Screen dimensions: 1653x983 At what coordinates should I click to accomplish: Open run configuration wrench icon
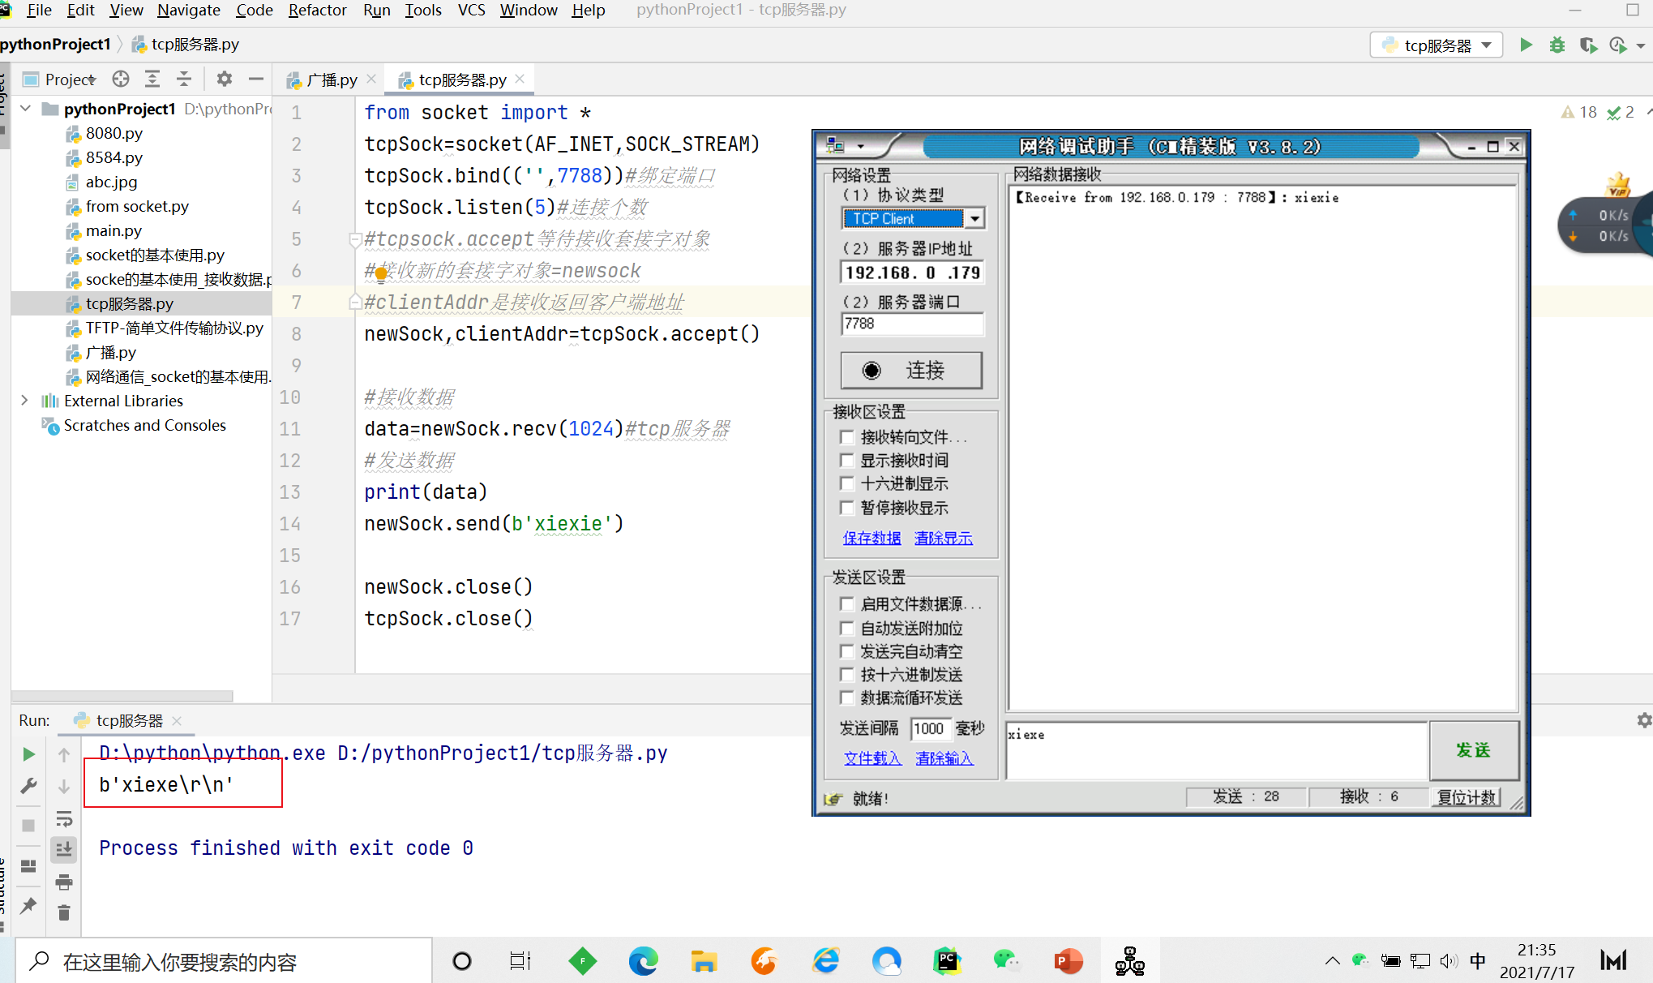click(28, 786)
